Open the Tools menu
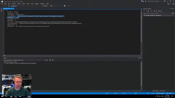This screenshot has height=98, width=175. 28,4
